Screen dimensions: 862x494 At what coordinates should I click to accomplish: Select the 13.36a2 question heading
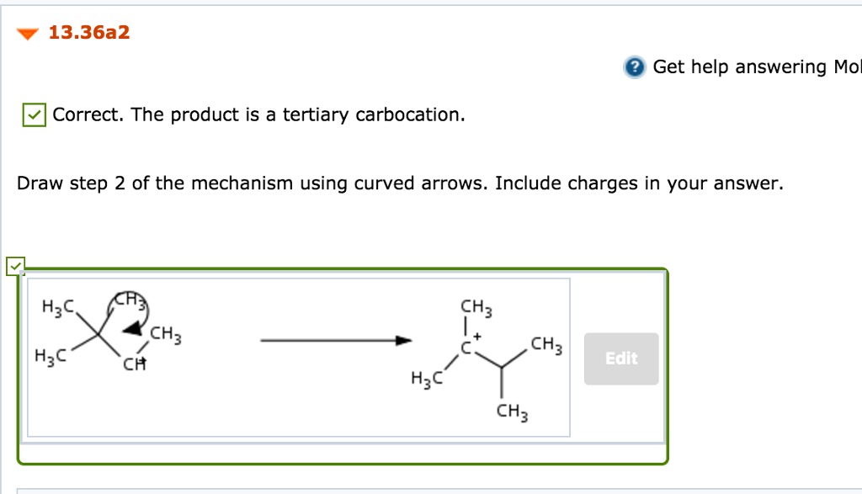(x=88, y=33)
